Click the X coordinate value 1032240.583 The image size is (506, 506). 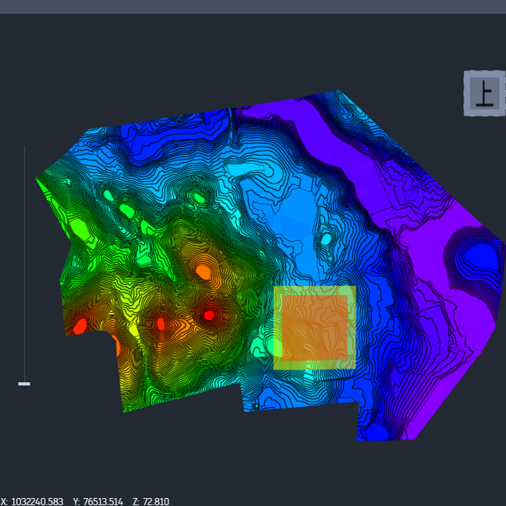tap(37, 501)
